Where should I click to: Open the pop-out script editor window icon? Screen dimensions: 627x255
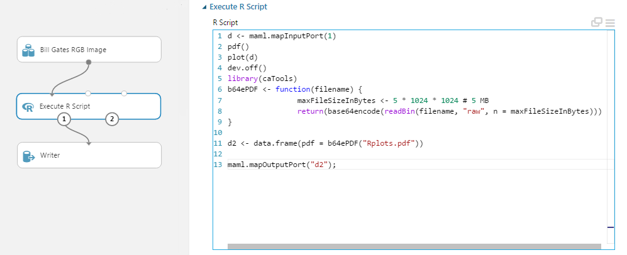[x=597, y=23]
